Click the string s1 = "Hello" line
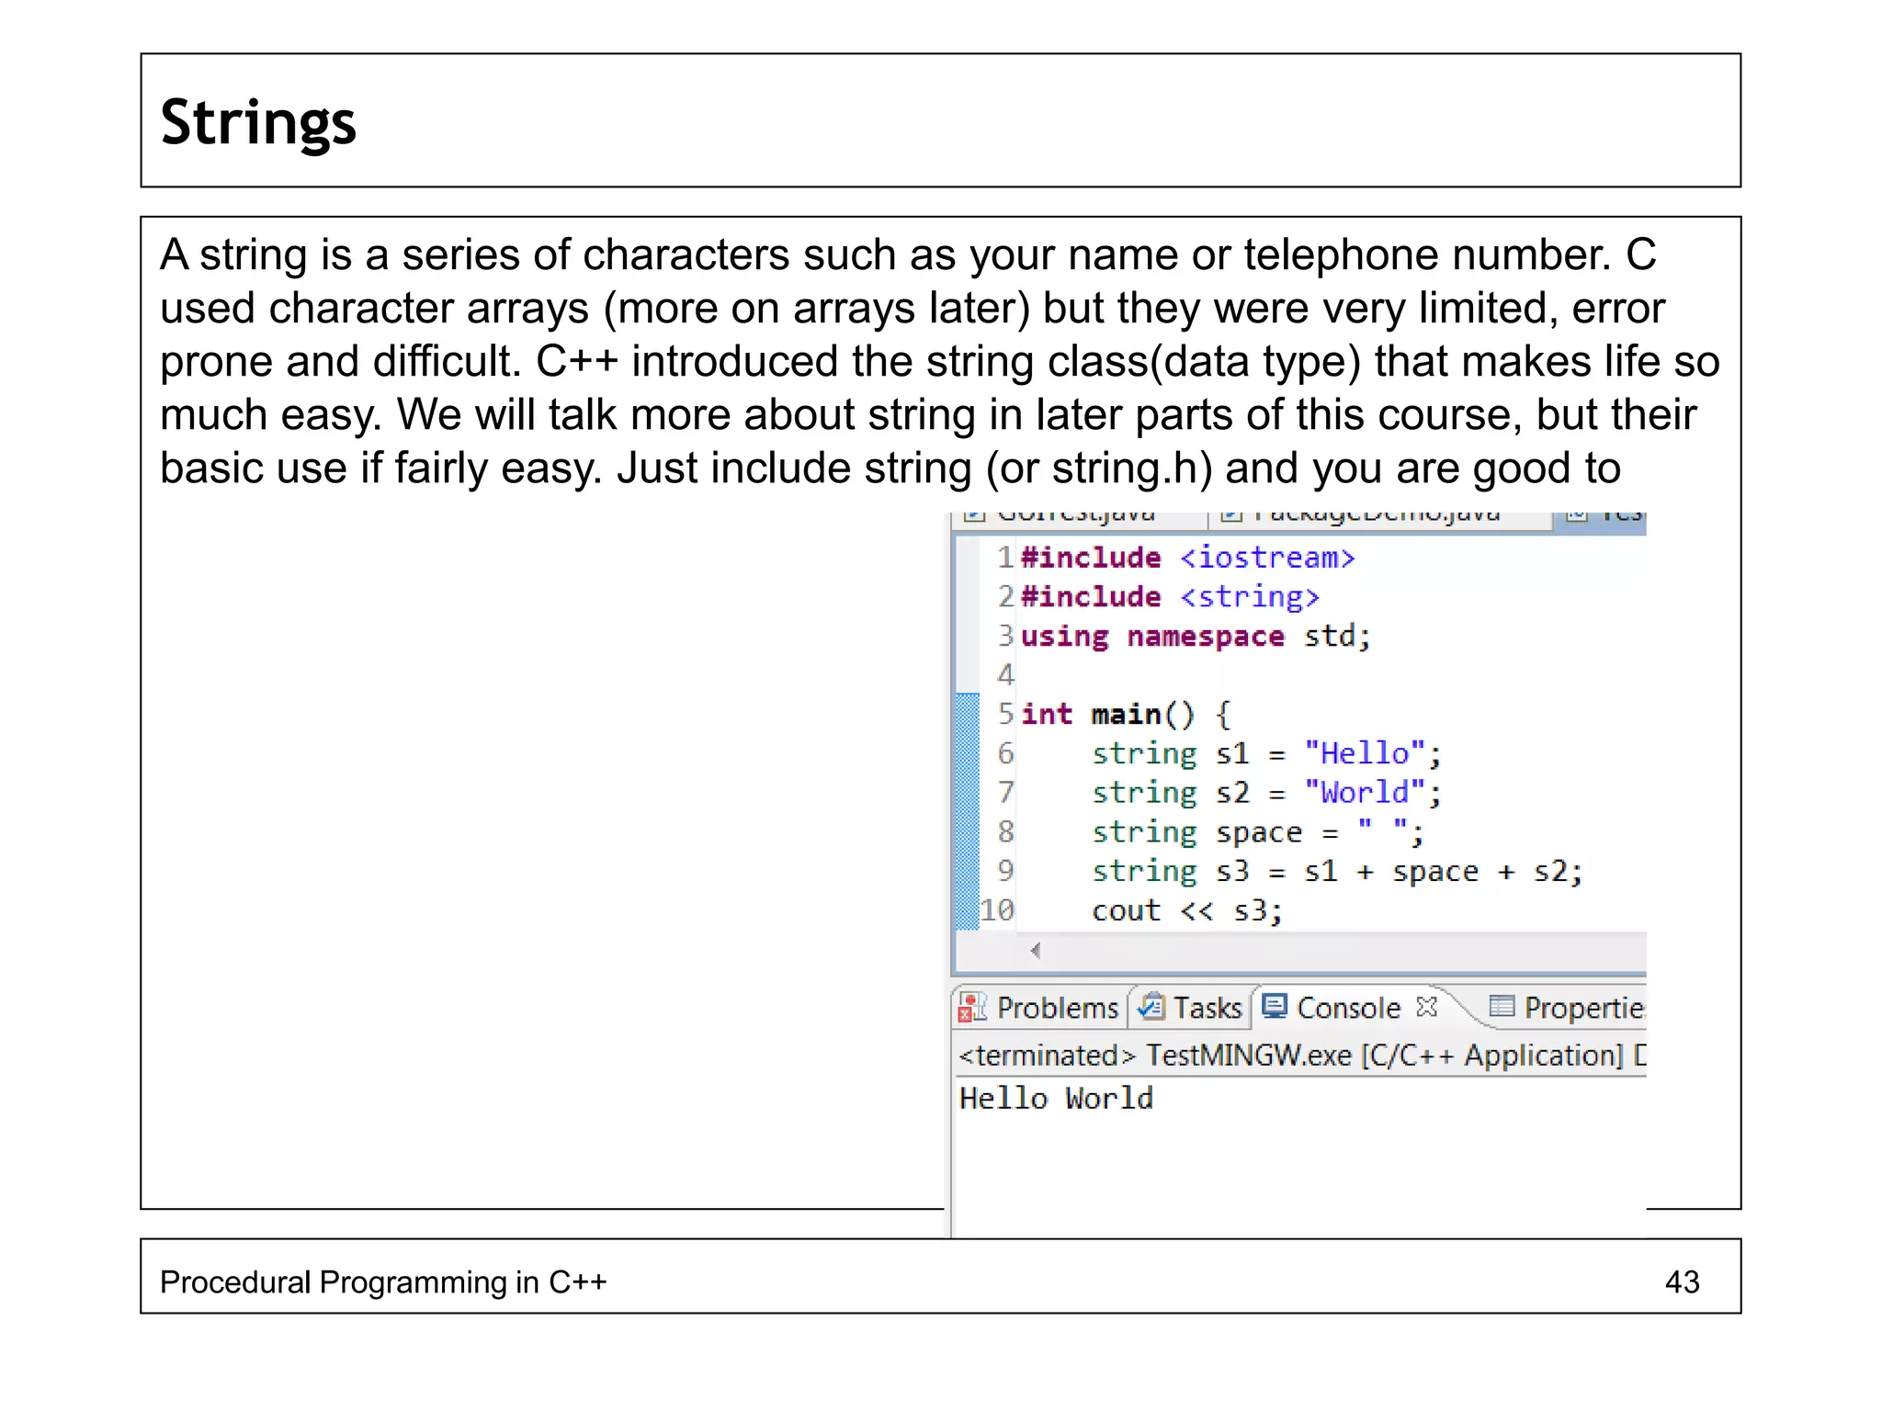 click(1266, 753)
